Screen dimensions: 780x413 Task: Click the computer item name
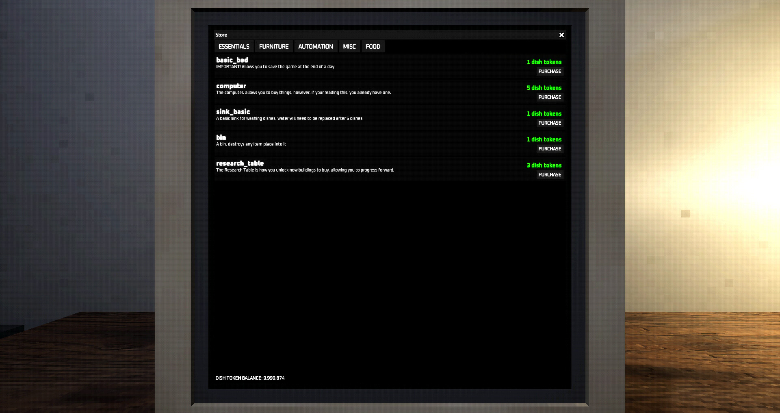231,86
